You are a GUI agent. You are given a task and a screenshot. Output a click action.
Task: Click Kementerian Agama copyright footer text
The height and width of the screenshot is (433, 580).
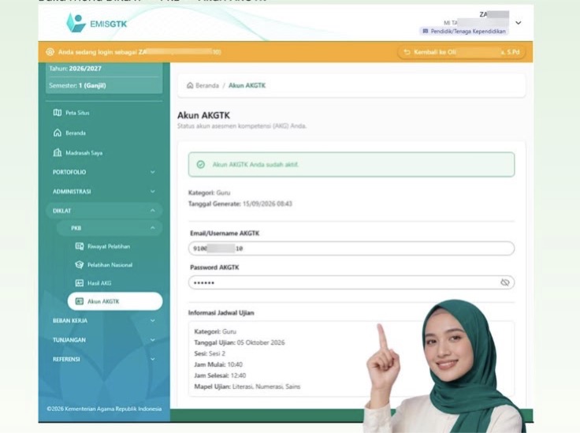104,409
